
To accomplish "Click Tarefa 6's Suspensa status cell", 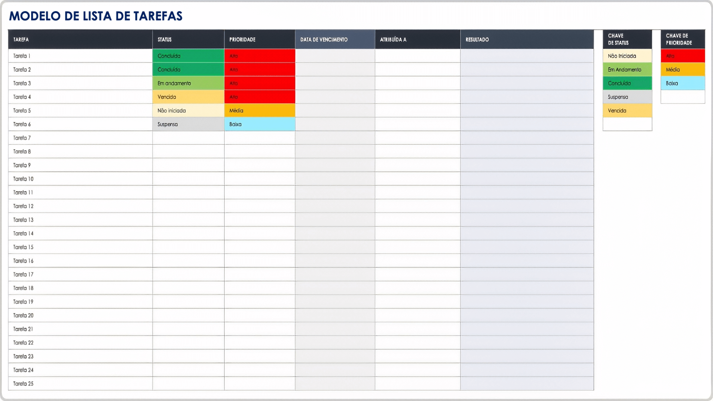I will [x=188, y=124].
